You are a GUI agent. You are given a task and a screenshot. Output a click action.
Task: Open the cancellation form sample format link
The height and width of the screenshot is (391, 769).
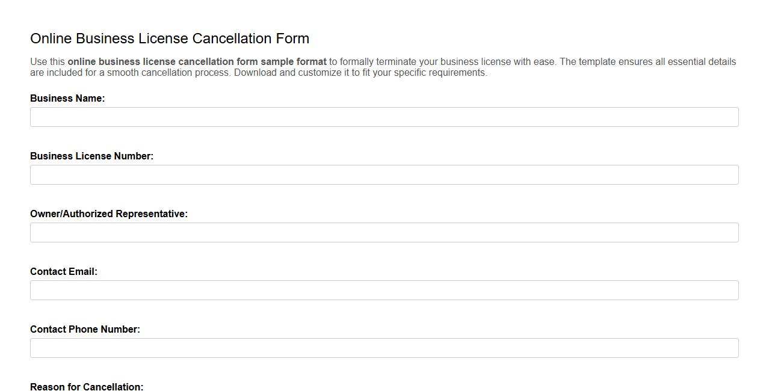[x=197, y=61]
